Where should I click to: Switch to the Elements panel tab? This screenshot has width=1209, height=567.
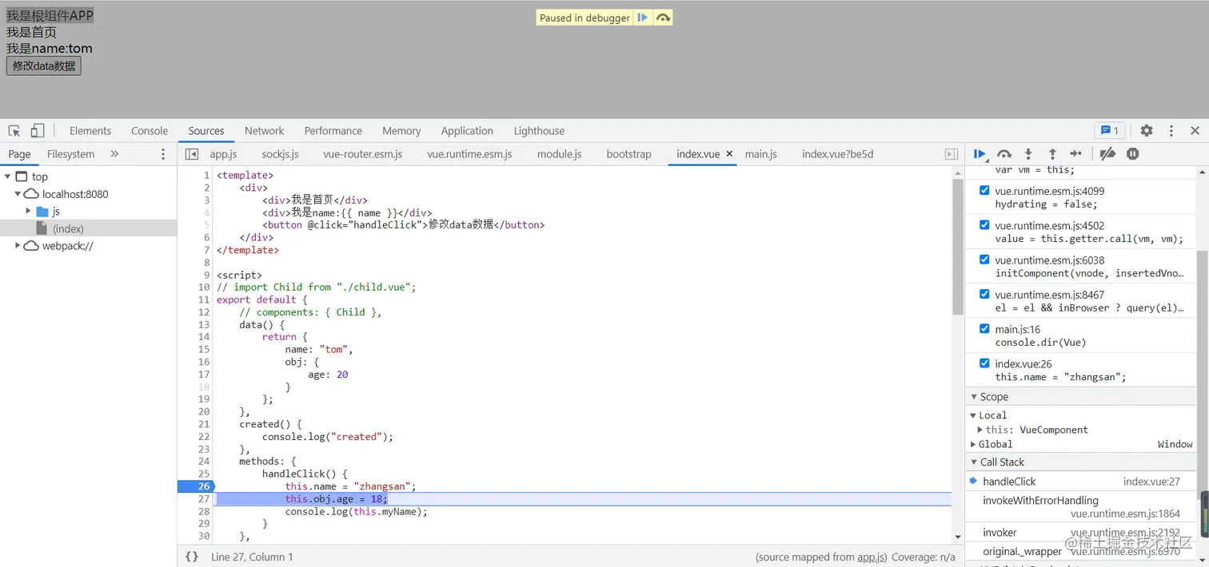pyautogui.click(x=90, y=131)
